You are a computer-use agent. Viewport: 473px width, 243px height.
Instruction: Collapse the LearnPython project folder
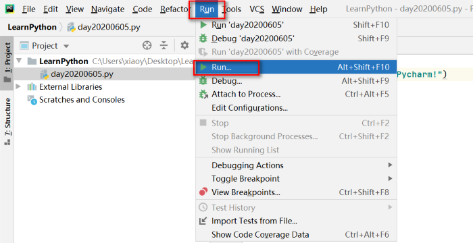(x=20, y=61)
